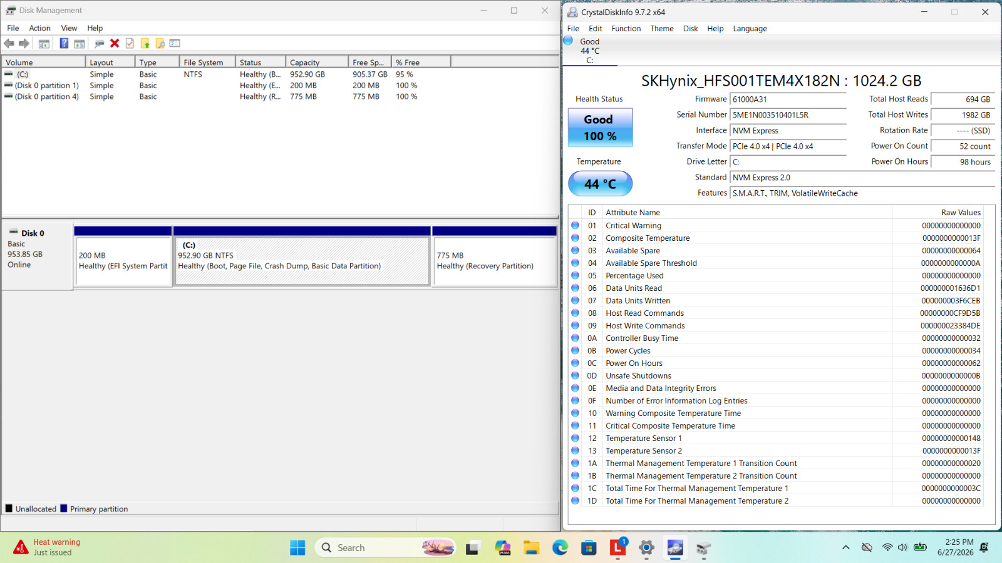The image size is (1002, 563).
Task: Click the Firmware value 61000A31
Action: pyautogui.click(x=788, y=99)
